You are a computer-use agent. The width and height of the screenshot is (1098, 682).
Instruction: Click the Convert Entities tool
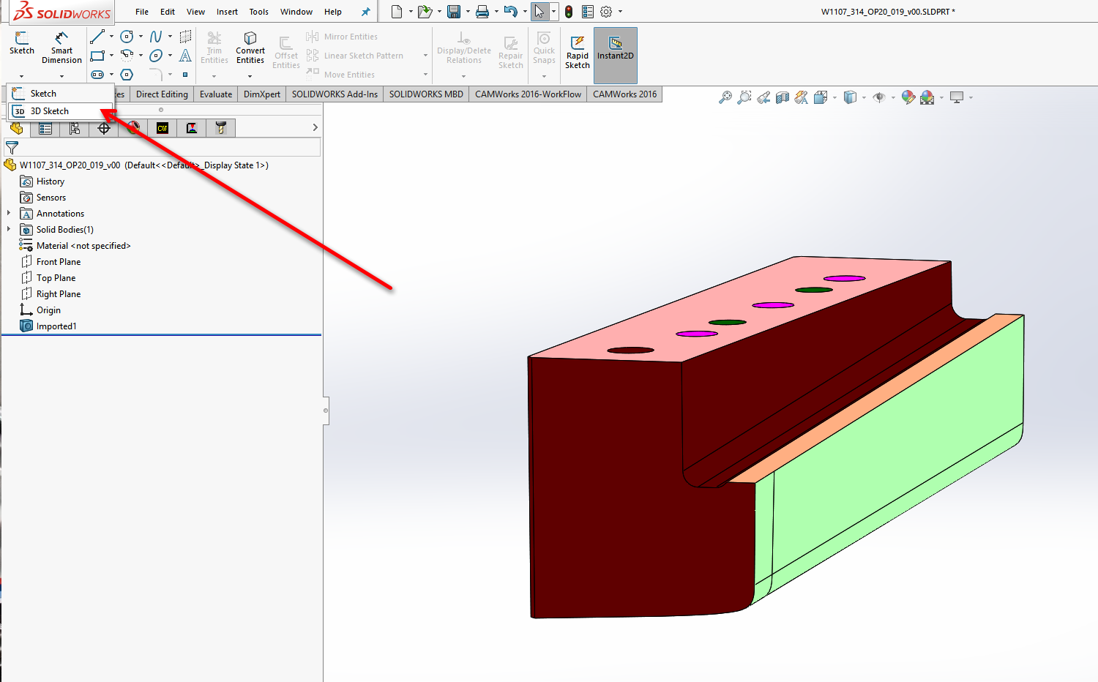coord(250,48)
